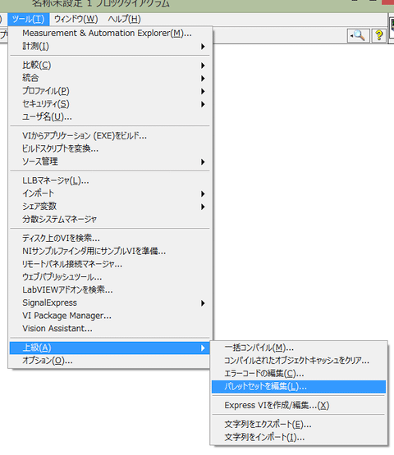Open the ヘルプ(H) menu

tap(125, 19)
